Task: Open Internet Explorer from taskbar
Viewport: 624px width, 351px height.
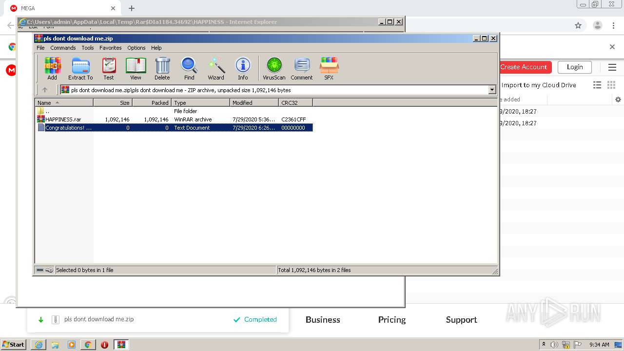Action: (39, 345)
